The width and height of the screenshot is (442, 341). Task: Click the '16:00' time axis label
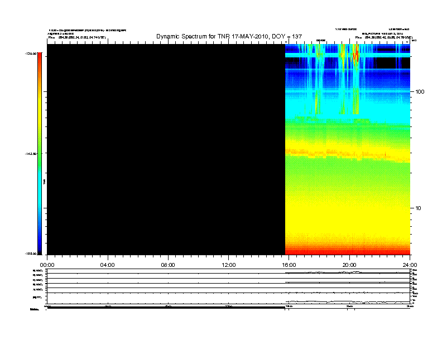click(289, 265)
